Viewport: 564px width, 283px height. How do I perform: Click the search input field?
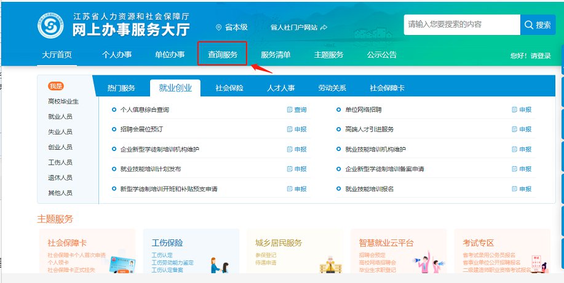tap(461, 25)
